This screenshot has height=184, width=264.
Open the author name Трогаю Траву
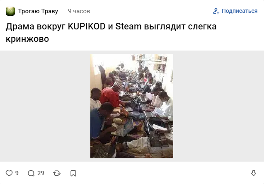click(38, 11)
